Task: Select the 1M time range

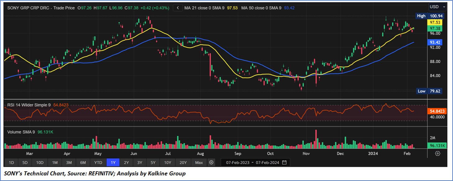Action: [55, 162]
